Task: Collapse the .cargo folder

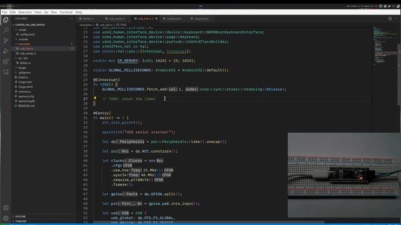Action: coord(23,29)
